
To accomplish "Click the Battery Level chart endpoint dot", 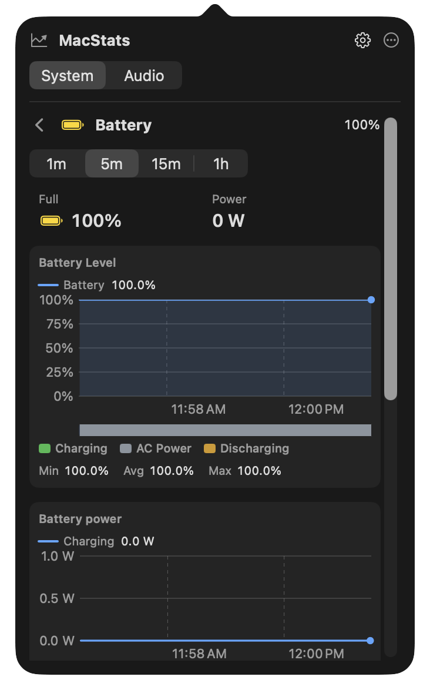I will 371,300.
